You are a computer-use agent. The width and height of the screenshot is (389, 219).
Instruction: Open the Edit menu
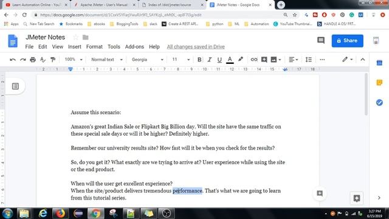(x=43, y=47)
